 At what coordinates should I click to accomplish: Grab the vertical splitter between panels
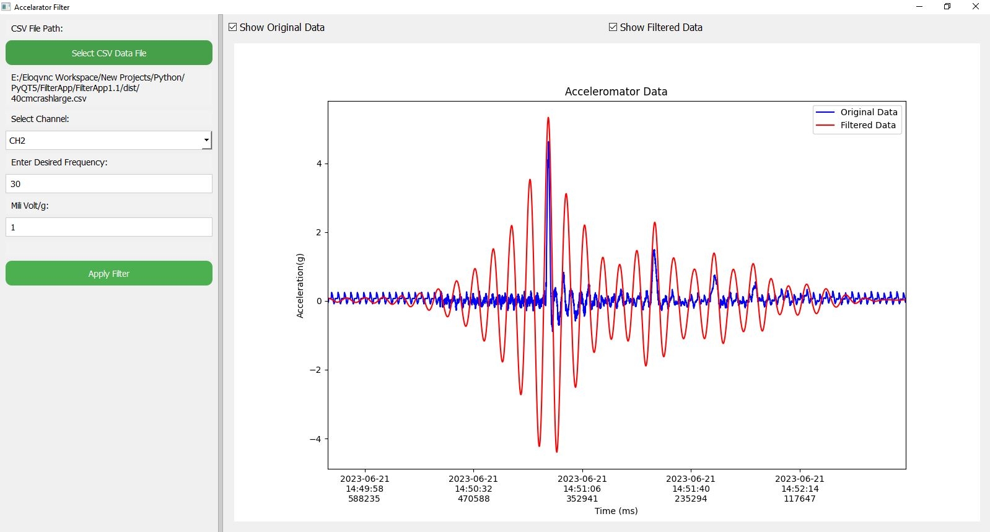(220, 273)
